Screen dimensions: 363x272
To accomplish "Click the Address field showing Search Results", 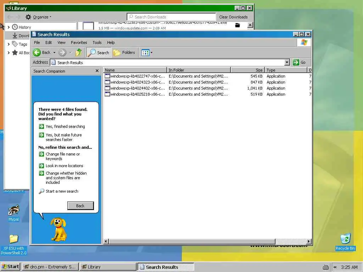I will (x=170, y=62).
